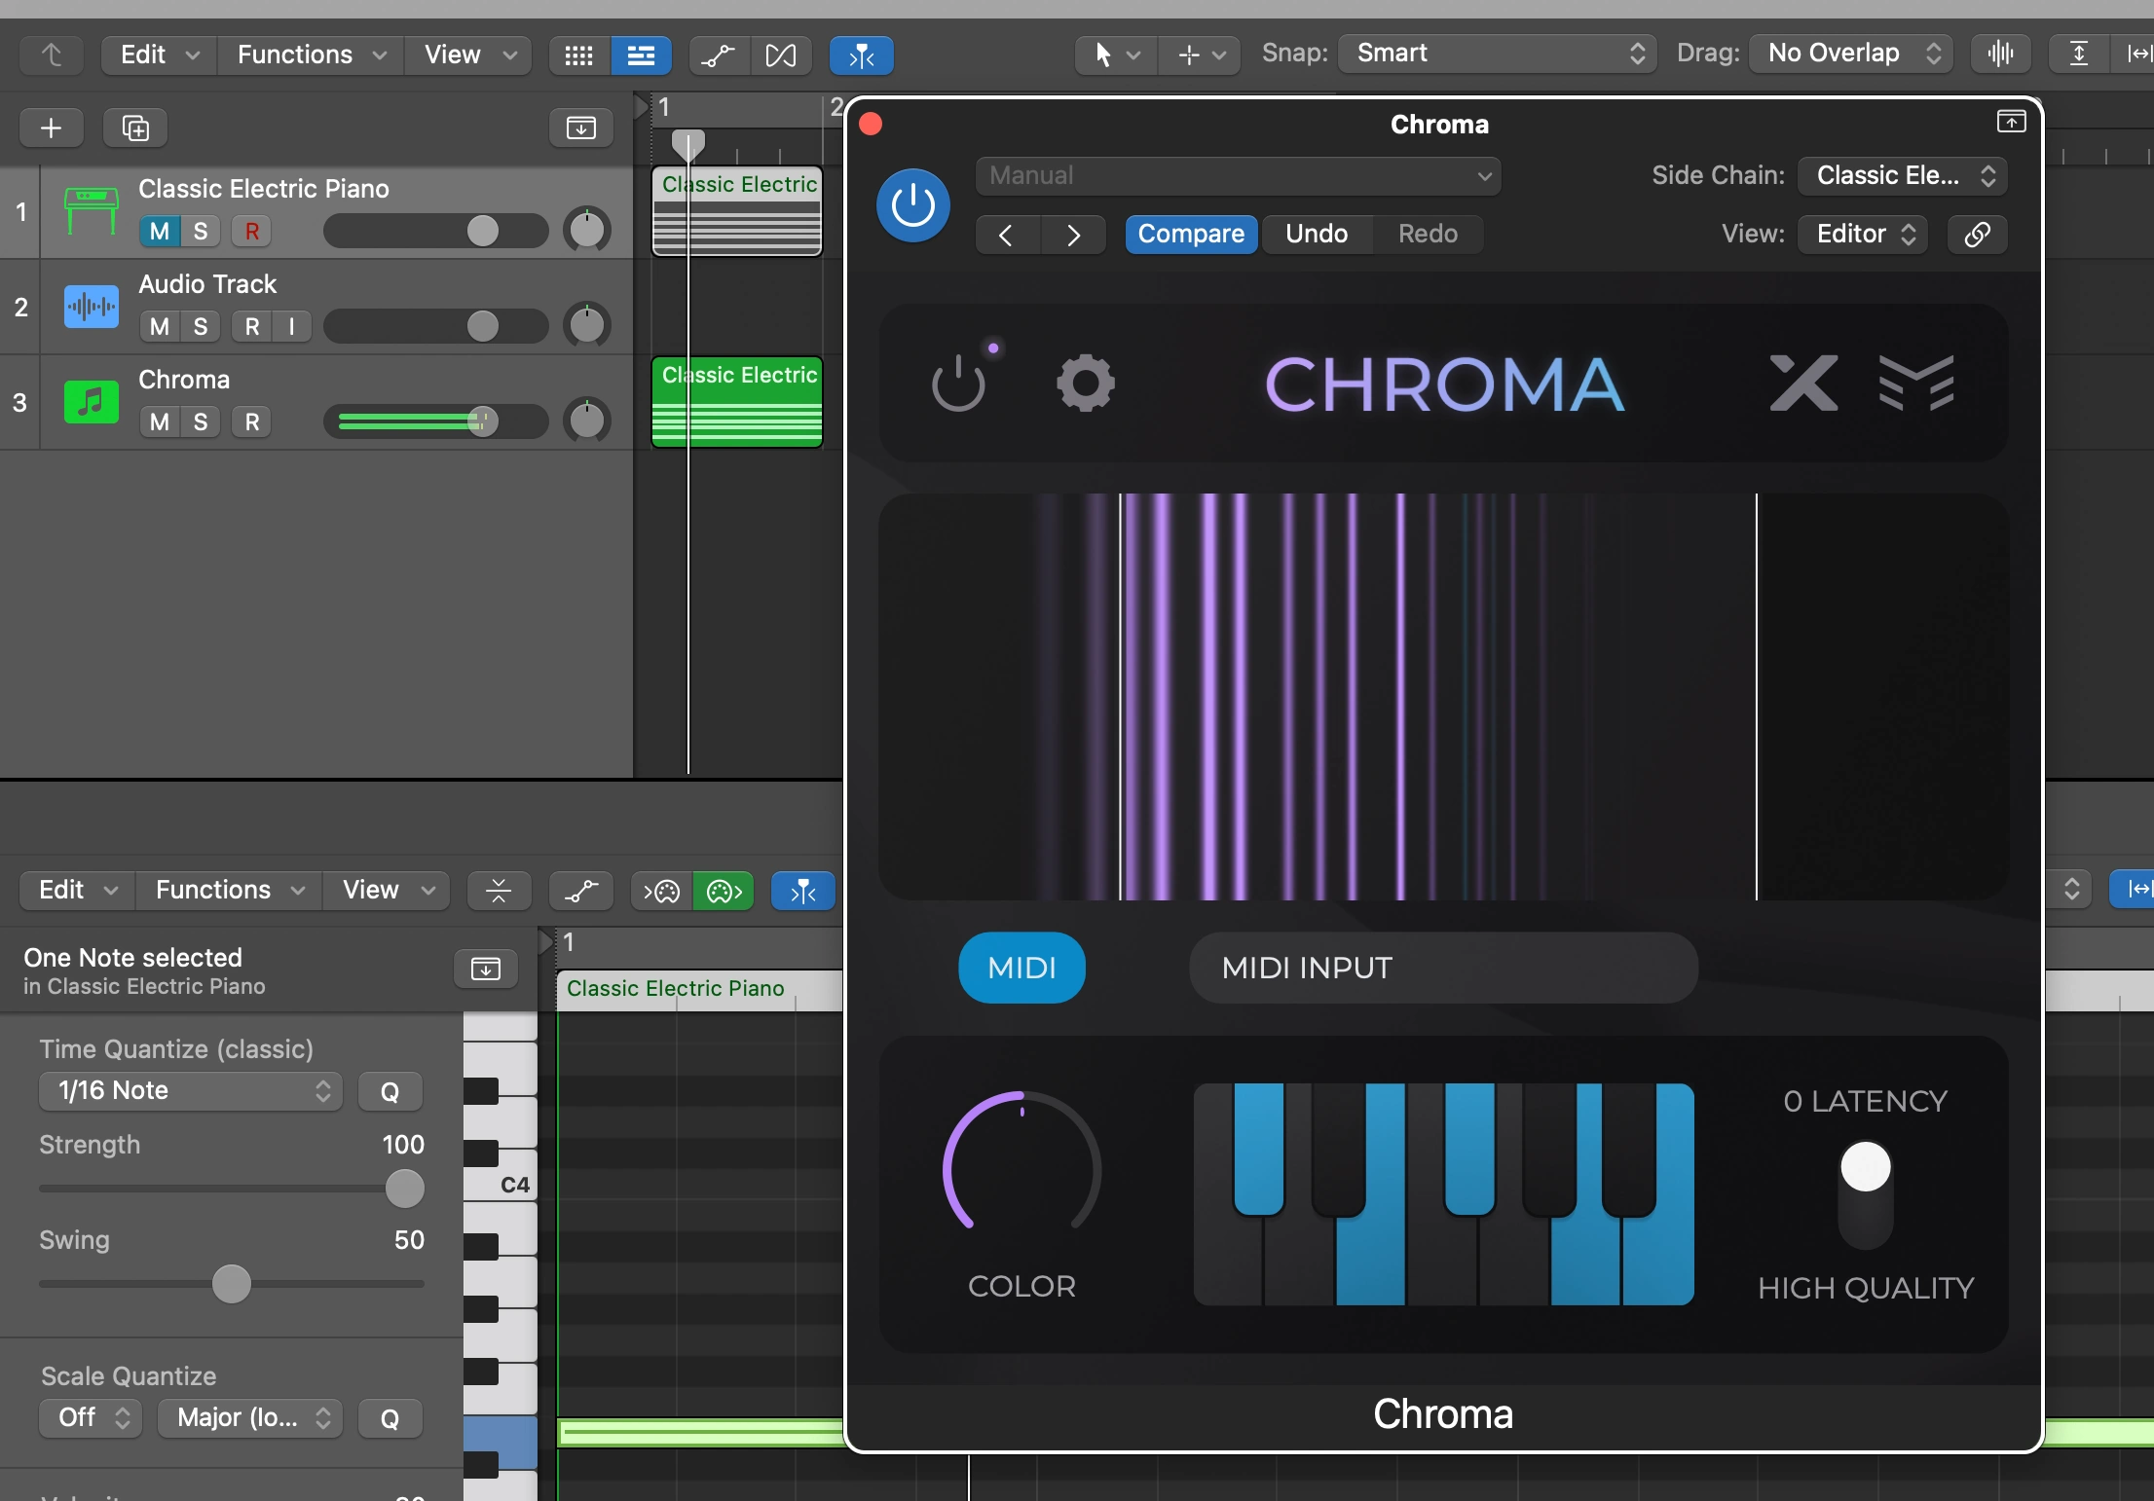This screenshot has width=2154, height=1501.
Task: Show automation icon in piano roll toolbar
Action: click(x=581, y=891)
